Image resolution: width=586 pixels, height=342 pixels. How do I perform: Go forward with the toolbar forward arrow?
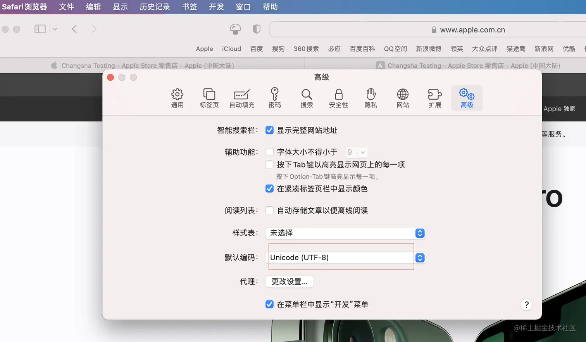[94, 29]
